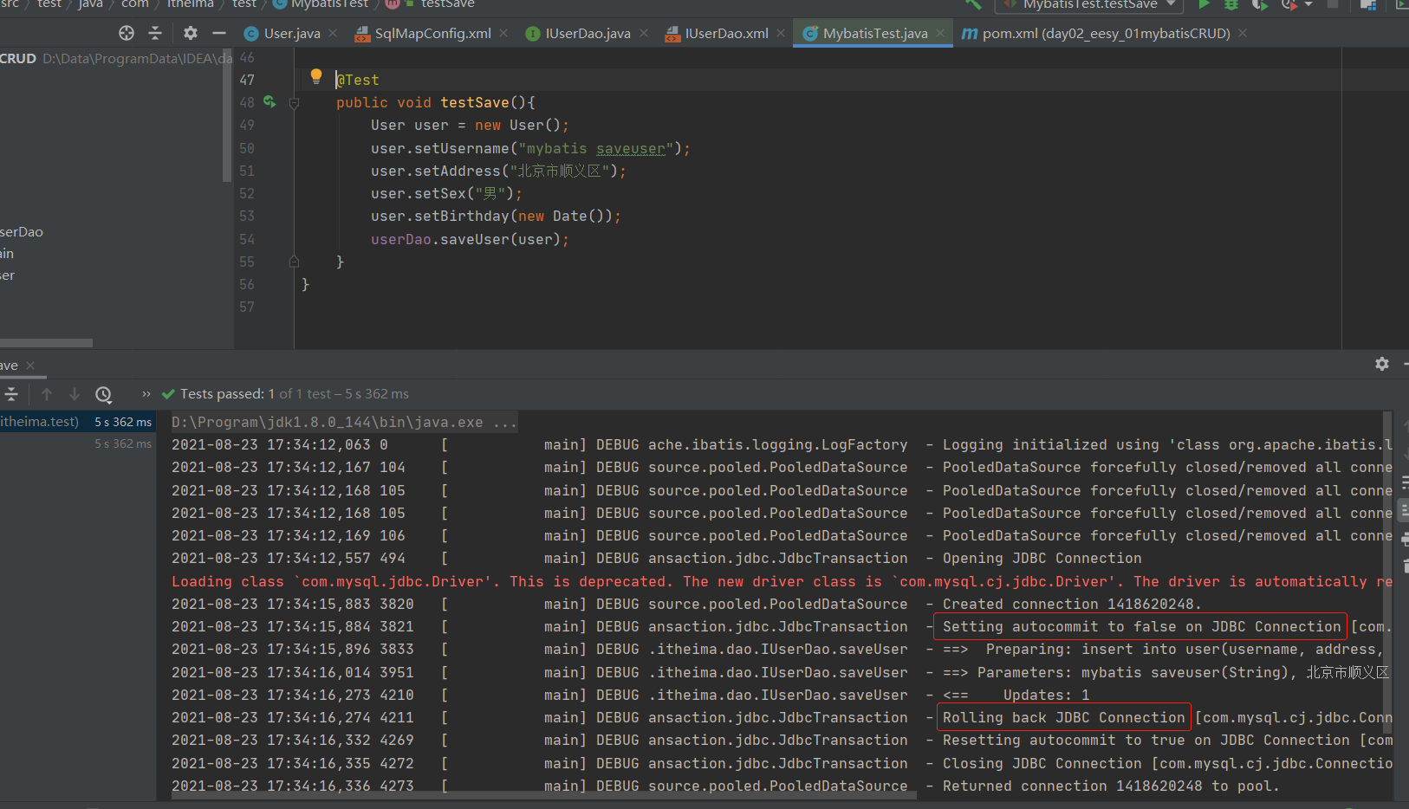Start debugging with the green bug icon
Screen dimensions: 1409x809
point(1231,4)
